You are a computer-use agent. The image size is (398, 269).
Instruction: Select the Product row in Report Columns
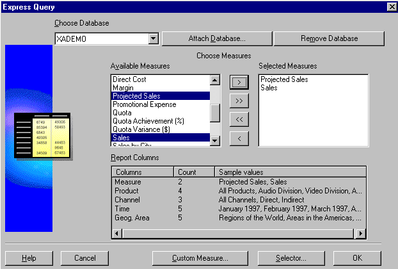(239, 191)
